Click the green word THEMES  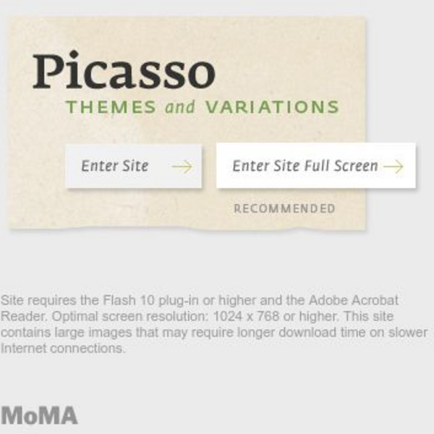click(x=111, y=108)
